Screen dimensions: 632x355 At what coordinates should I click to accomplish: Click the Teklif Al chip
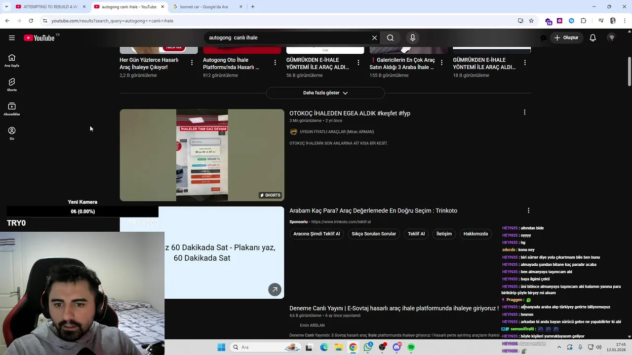[416, 234]
